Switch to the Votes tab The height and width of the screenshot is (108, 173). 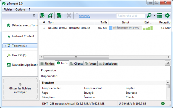point(91,63)
